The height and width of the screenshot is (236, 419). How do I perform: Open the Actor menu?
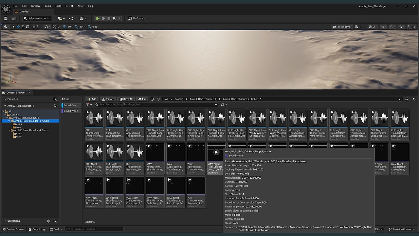81,6
